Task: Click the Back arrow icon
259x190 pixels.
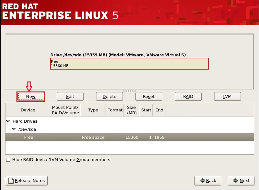Action: [202, 181]
